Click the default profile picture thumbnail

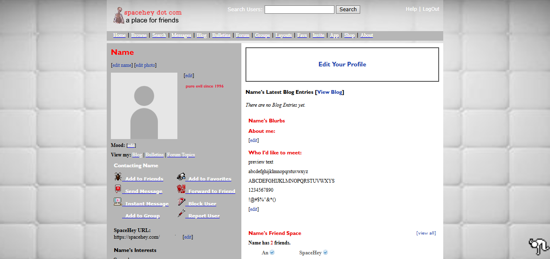pos(144,106)
